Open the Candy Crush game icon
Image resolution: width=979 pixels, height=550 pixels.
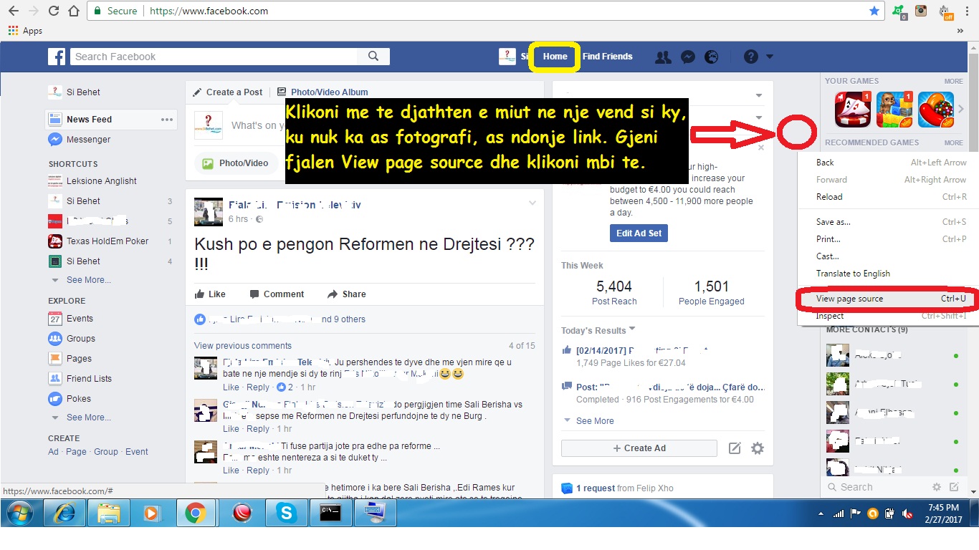935,110
